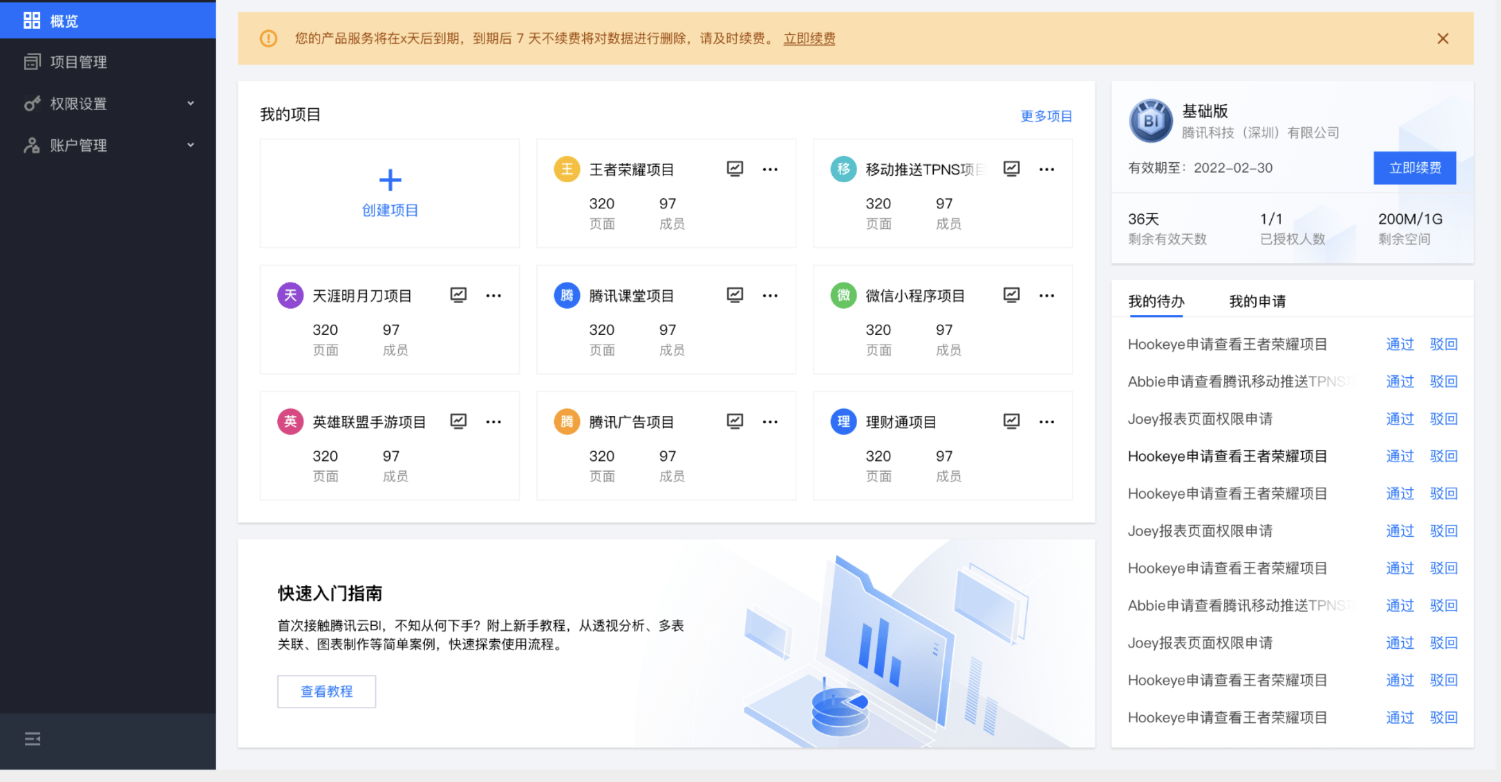Open three-dot menu of 腾讯课堂项目
Viewport: 1501px width, 782px height.
[770, 295]
